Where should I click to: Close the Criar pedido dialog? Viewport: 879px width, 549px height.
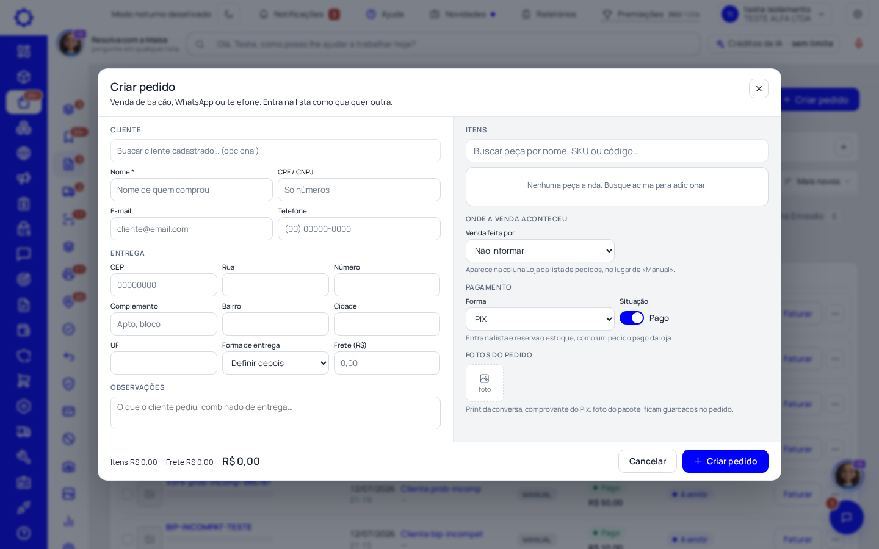(x=759, y=88)
